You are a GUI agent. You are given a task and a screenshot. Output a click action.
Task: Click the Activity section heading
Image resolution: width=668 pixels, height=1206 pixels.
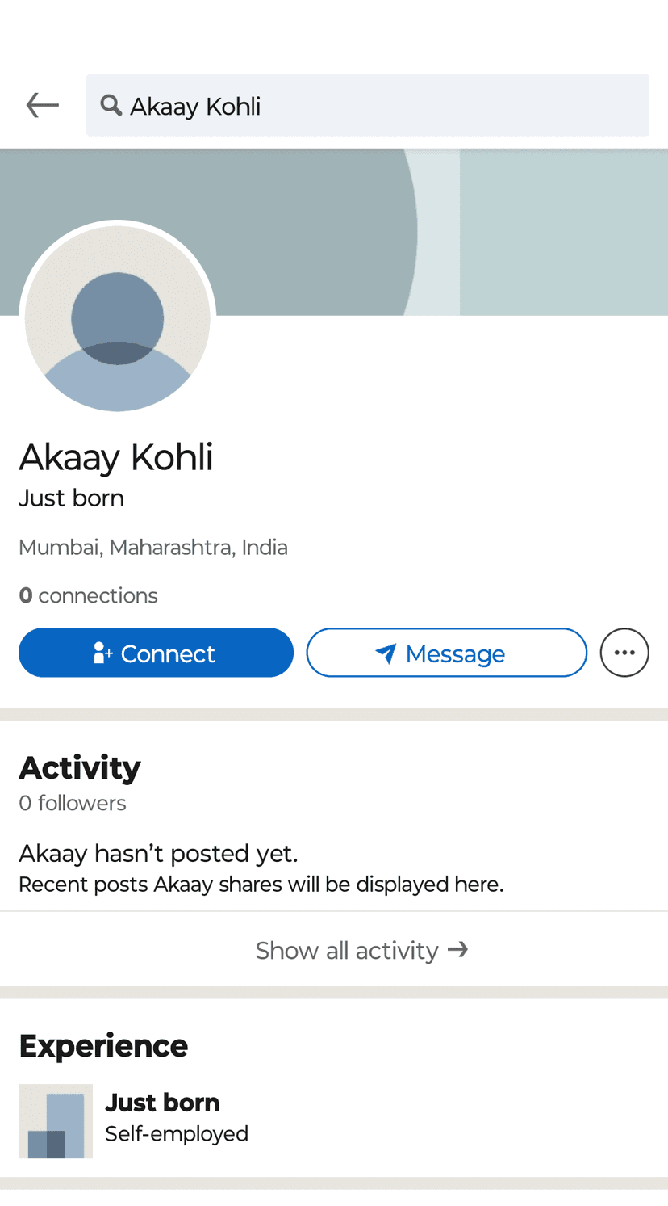[80, 767]
